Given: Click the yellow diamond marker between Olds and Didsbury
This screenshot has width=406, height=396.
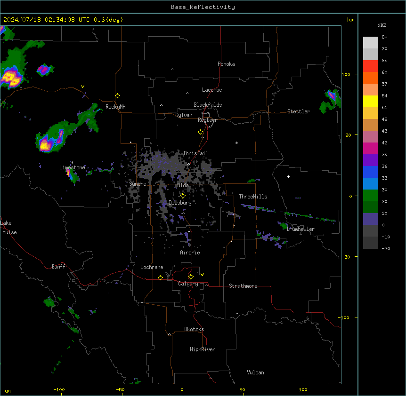Looking at the screenshot, I should 183,196.
